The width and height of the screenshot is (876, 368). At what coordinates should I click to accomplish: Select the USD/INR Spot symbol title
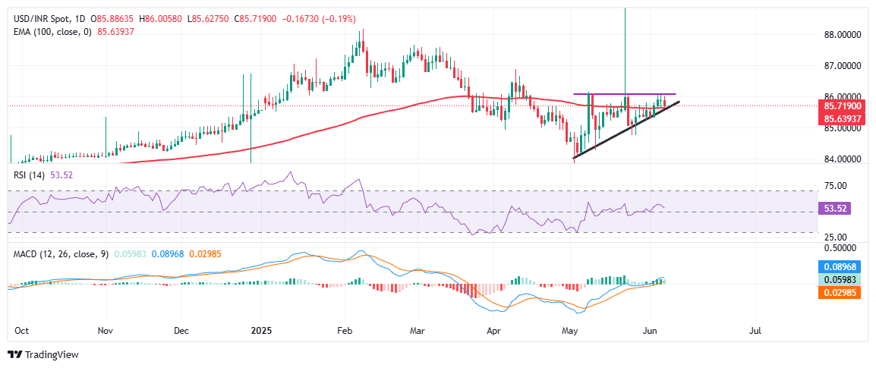(45, 18)
